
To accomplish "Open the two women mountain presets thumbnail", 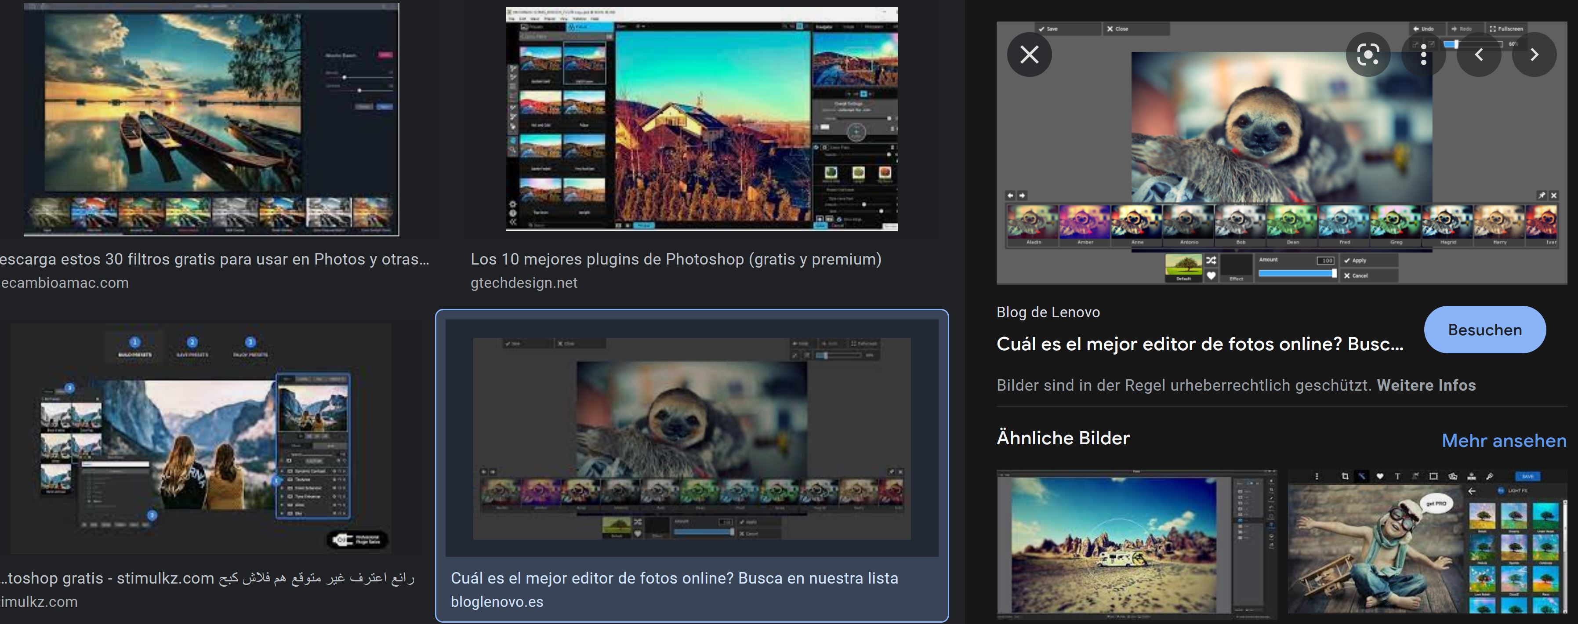I will [201, 438].
